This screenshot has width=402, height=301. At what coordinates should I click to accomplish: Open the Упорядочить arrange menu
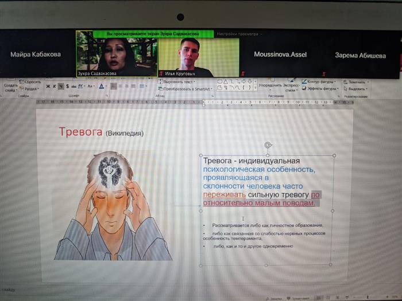tap(270, 85)
